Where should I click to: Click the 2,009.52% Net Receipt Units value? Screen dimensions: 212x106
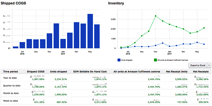pos(181,79)
